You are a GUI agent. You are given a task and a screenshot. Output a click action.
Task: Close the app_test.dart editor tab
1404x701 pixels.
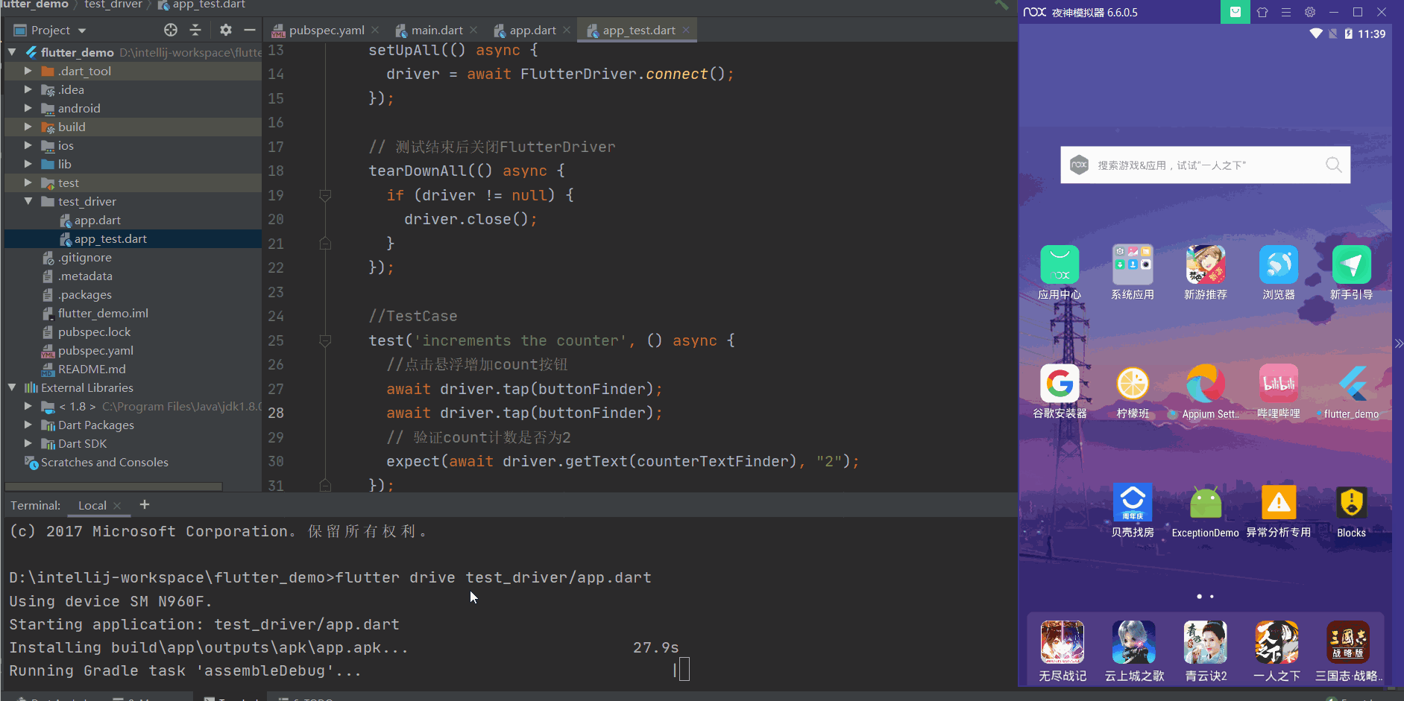pyautogui.click(x=686, y=30)
